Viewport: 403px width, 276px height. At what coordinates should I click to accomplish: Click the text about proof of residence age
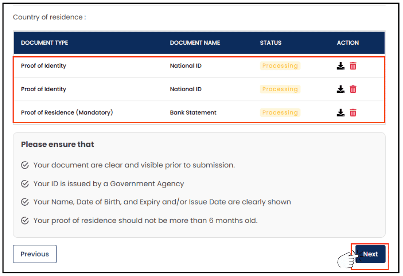tap(146, 221)
